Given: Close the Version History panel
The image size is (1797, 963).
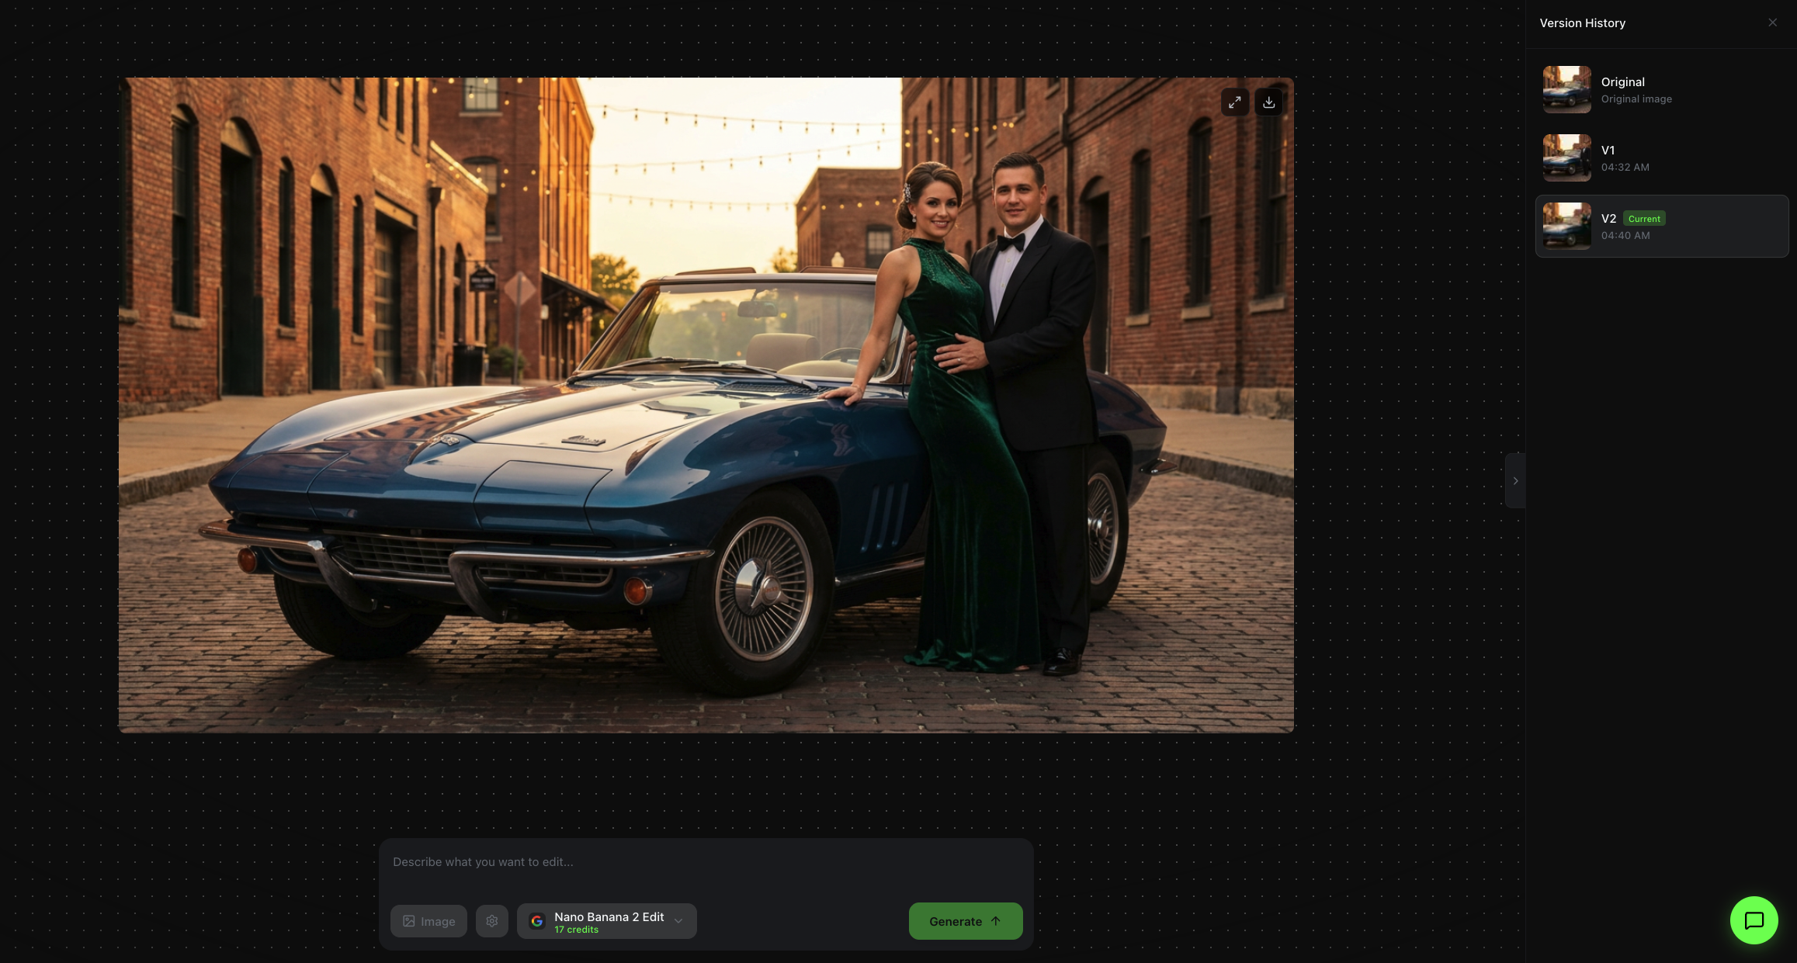Looking at the screenshot, I should 1772,23.
